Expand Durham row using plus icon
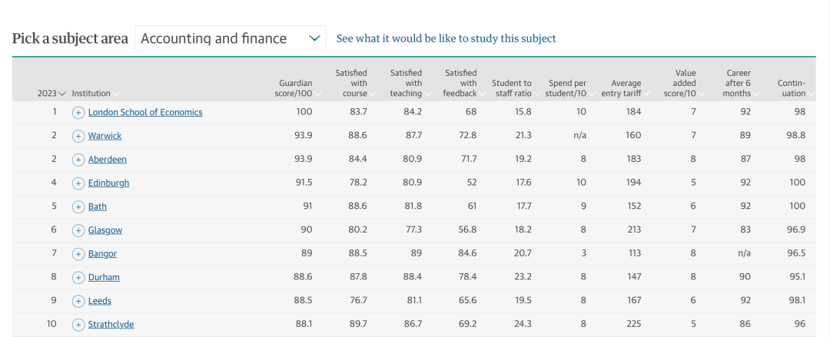Viewport: 830px width, 337px height. tap(78, 277)
